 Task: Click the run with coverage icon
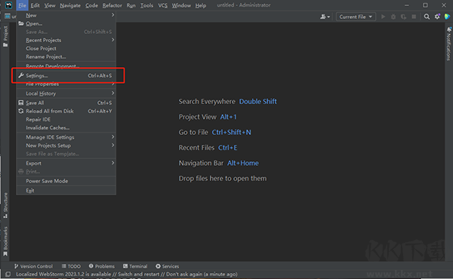click(x=403, y=17)
